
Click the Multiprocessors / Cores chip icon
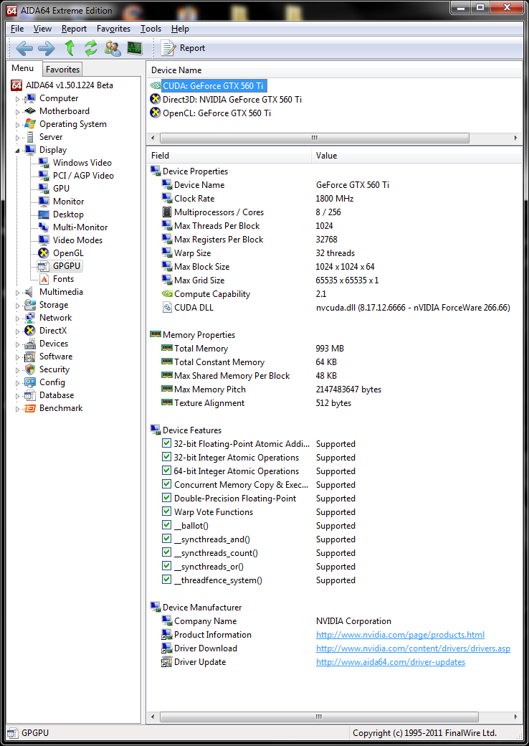[167, 212]
